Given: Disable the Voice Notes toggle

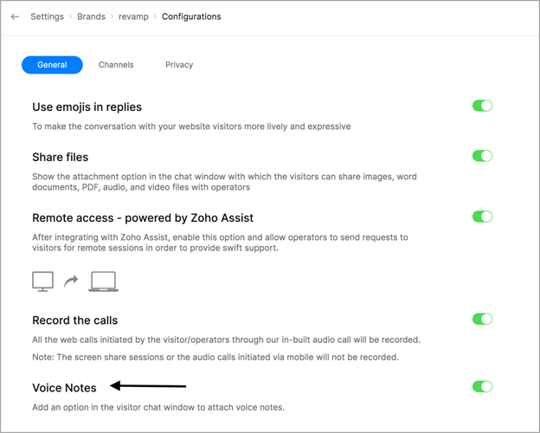Looking at the screenshot, I should click(482, 386).
